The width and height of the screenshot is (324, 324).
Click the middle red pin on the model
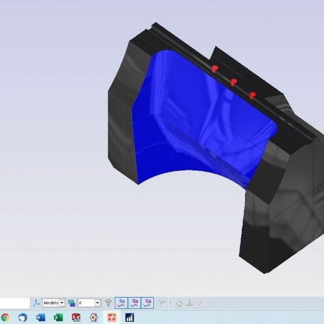(233, 82)
